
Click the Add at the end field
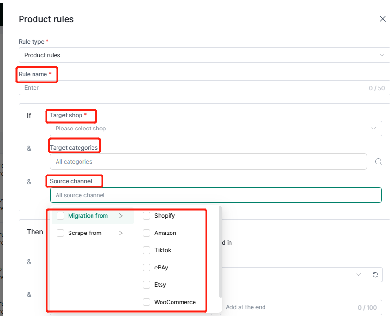[x=287, y=307]
